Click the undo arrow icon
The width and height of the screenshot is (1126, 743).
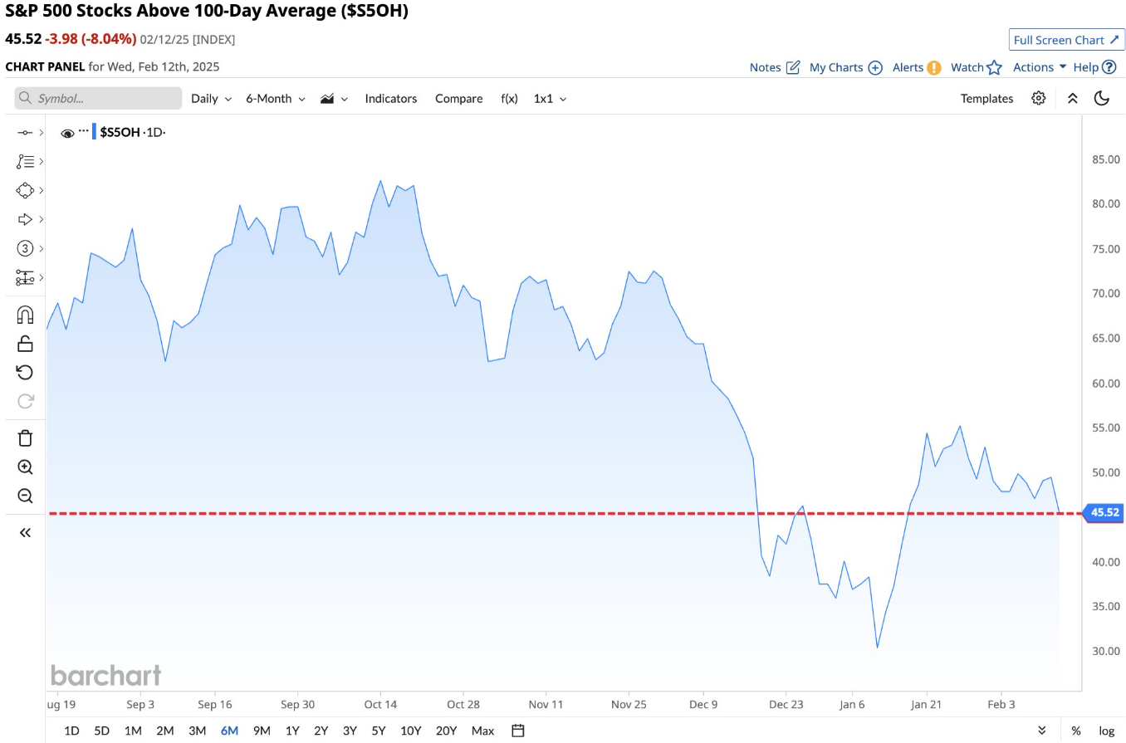[25, 372]
